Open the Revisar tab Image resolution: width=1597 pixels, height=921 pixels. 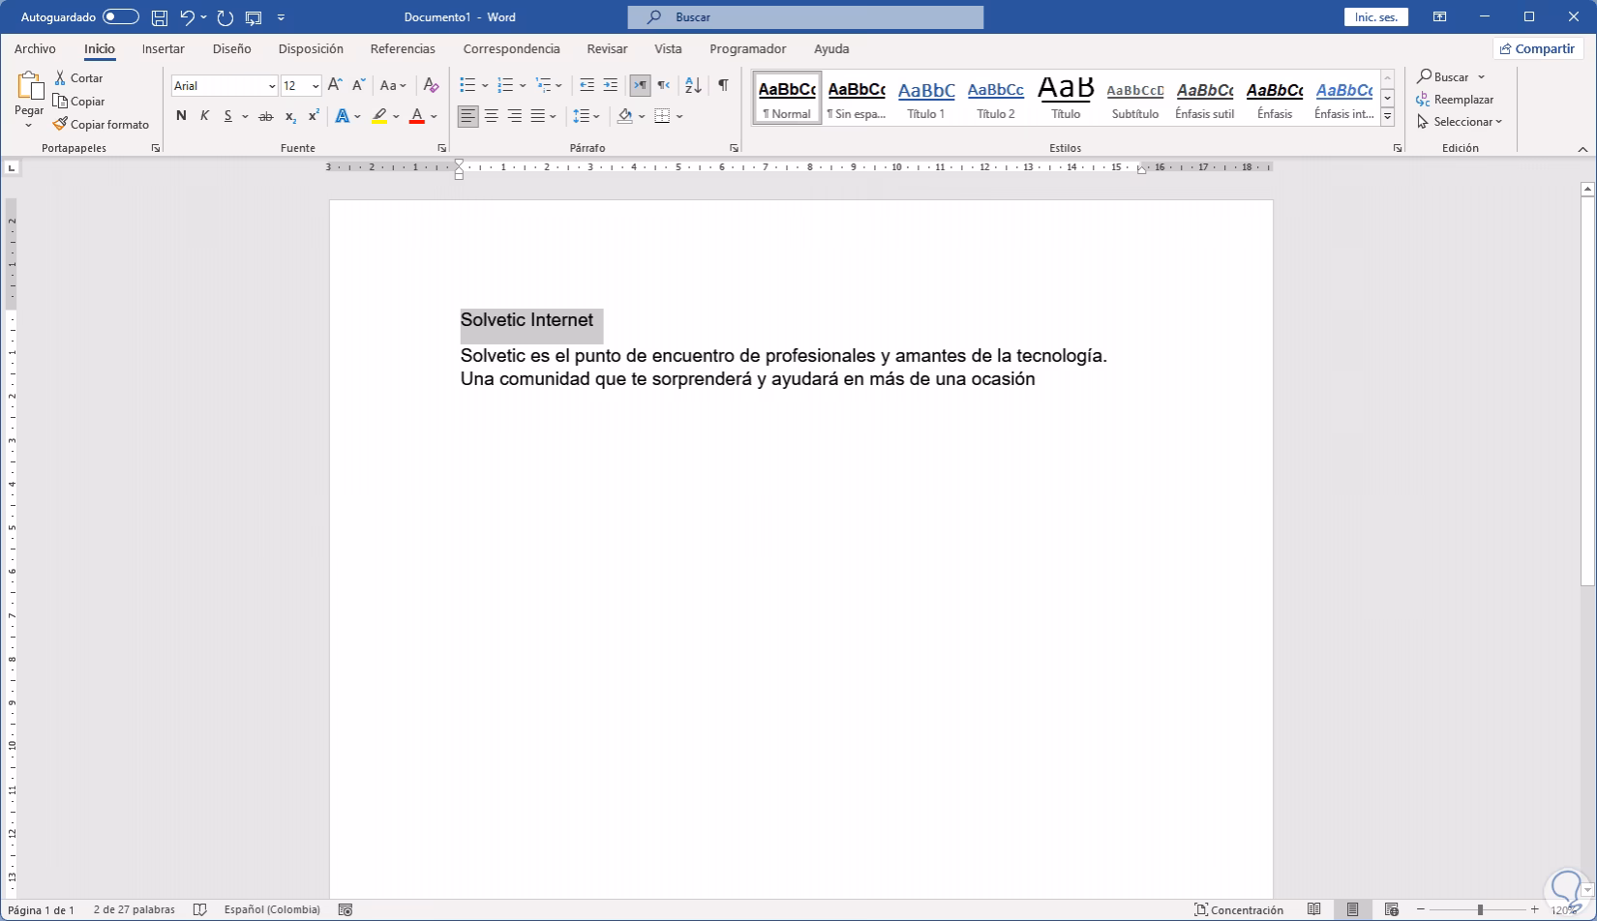coord(607,48)
